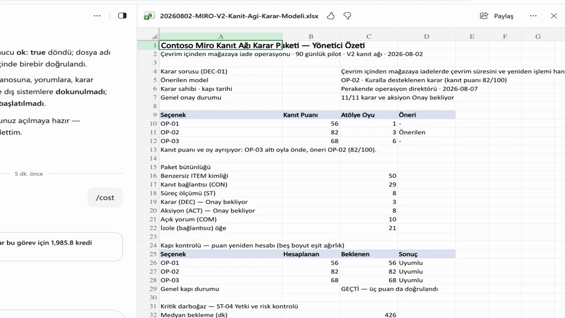Click the OP-01 cell in row 10

(221, 124)
